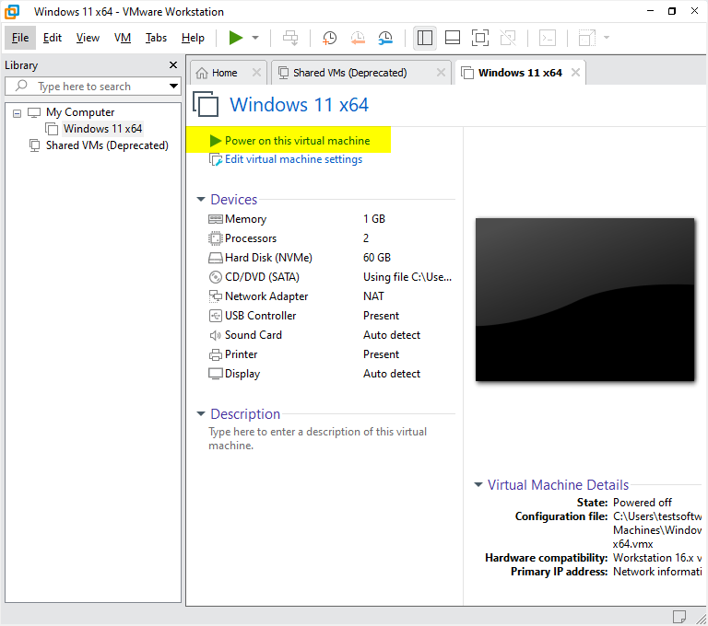
Task: Click the Hard Disk 60 GB value
Action: pos(376,258)
